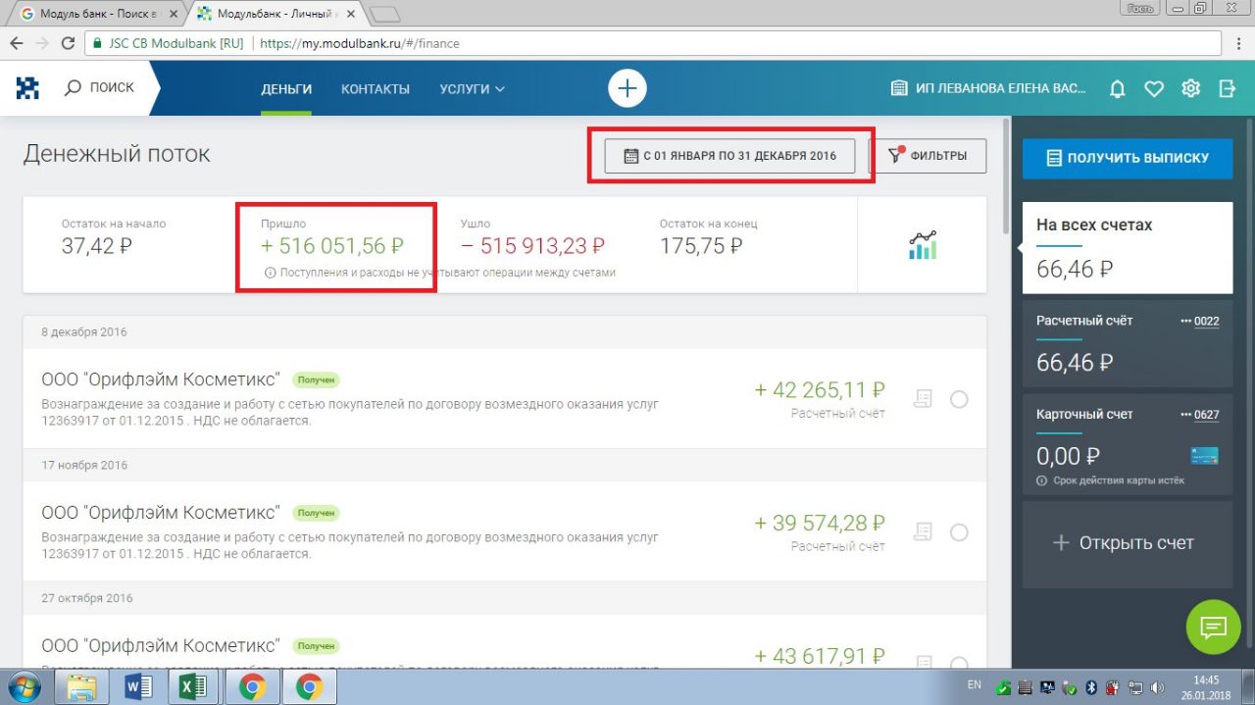Expand the УСЛУГИ dropdown menu

click(x=472, y=88)
